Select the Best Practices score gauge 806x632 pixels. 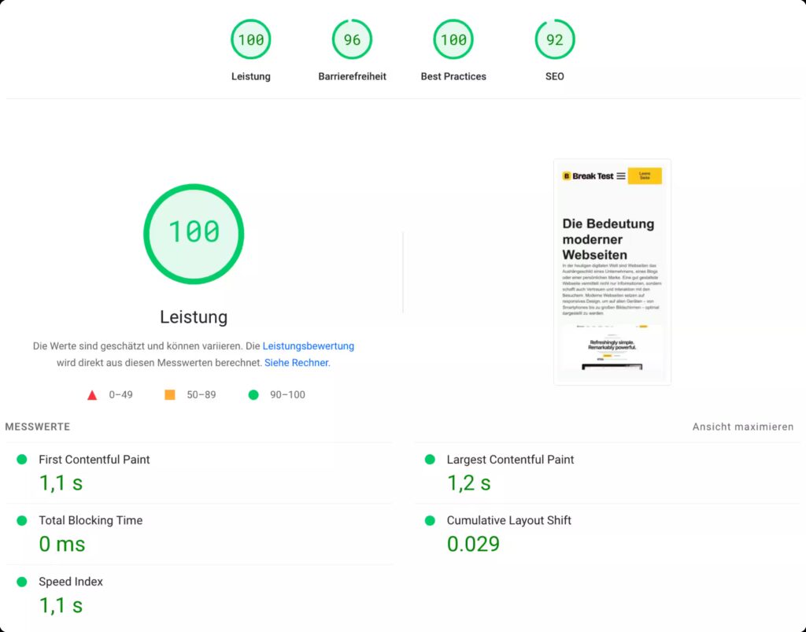click(x=453, y=40)
